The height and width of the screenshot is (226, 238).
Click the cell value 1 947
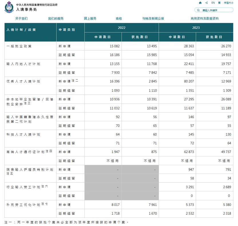[x=115, y=152]
